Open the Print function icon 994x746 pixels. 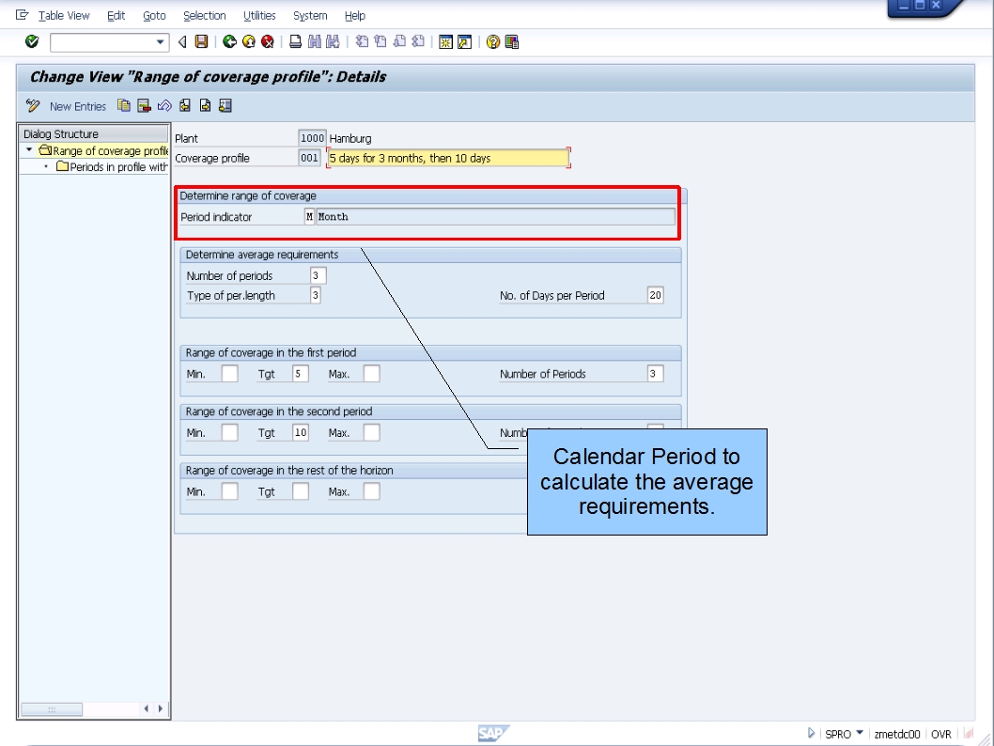tap(293, 41)
